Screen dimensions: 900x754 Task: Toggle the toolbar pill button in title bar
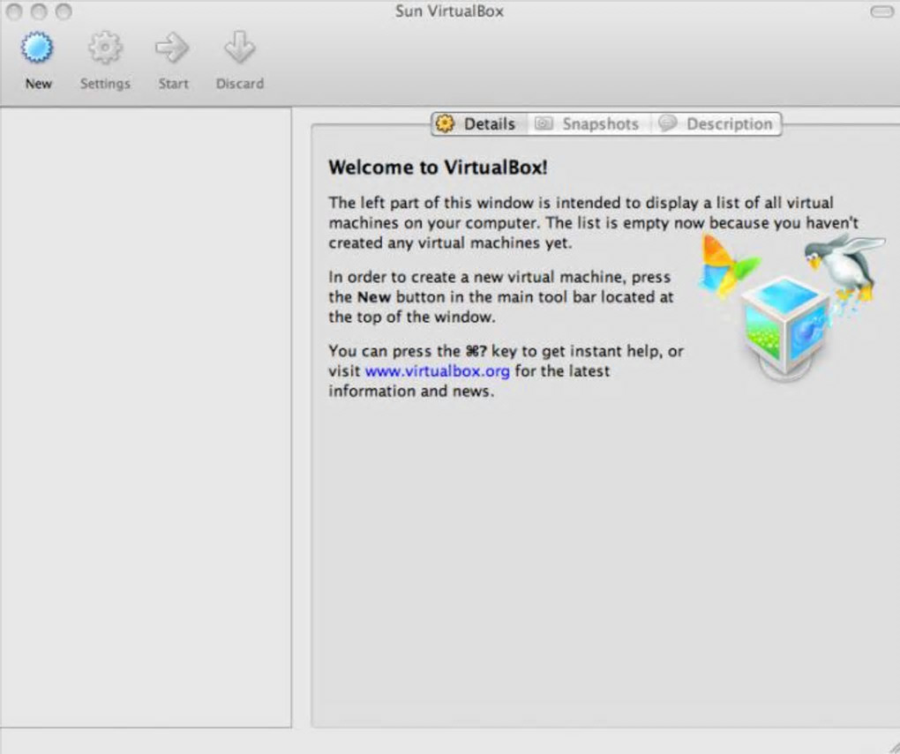coord(881,11)
